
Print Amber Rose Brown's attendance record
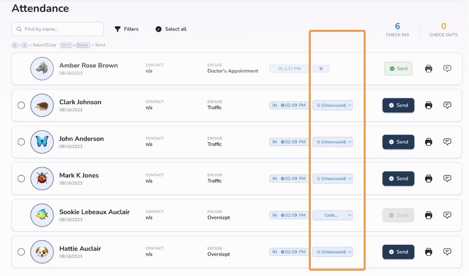coord(429,69)
